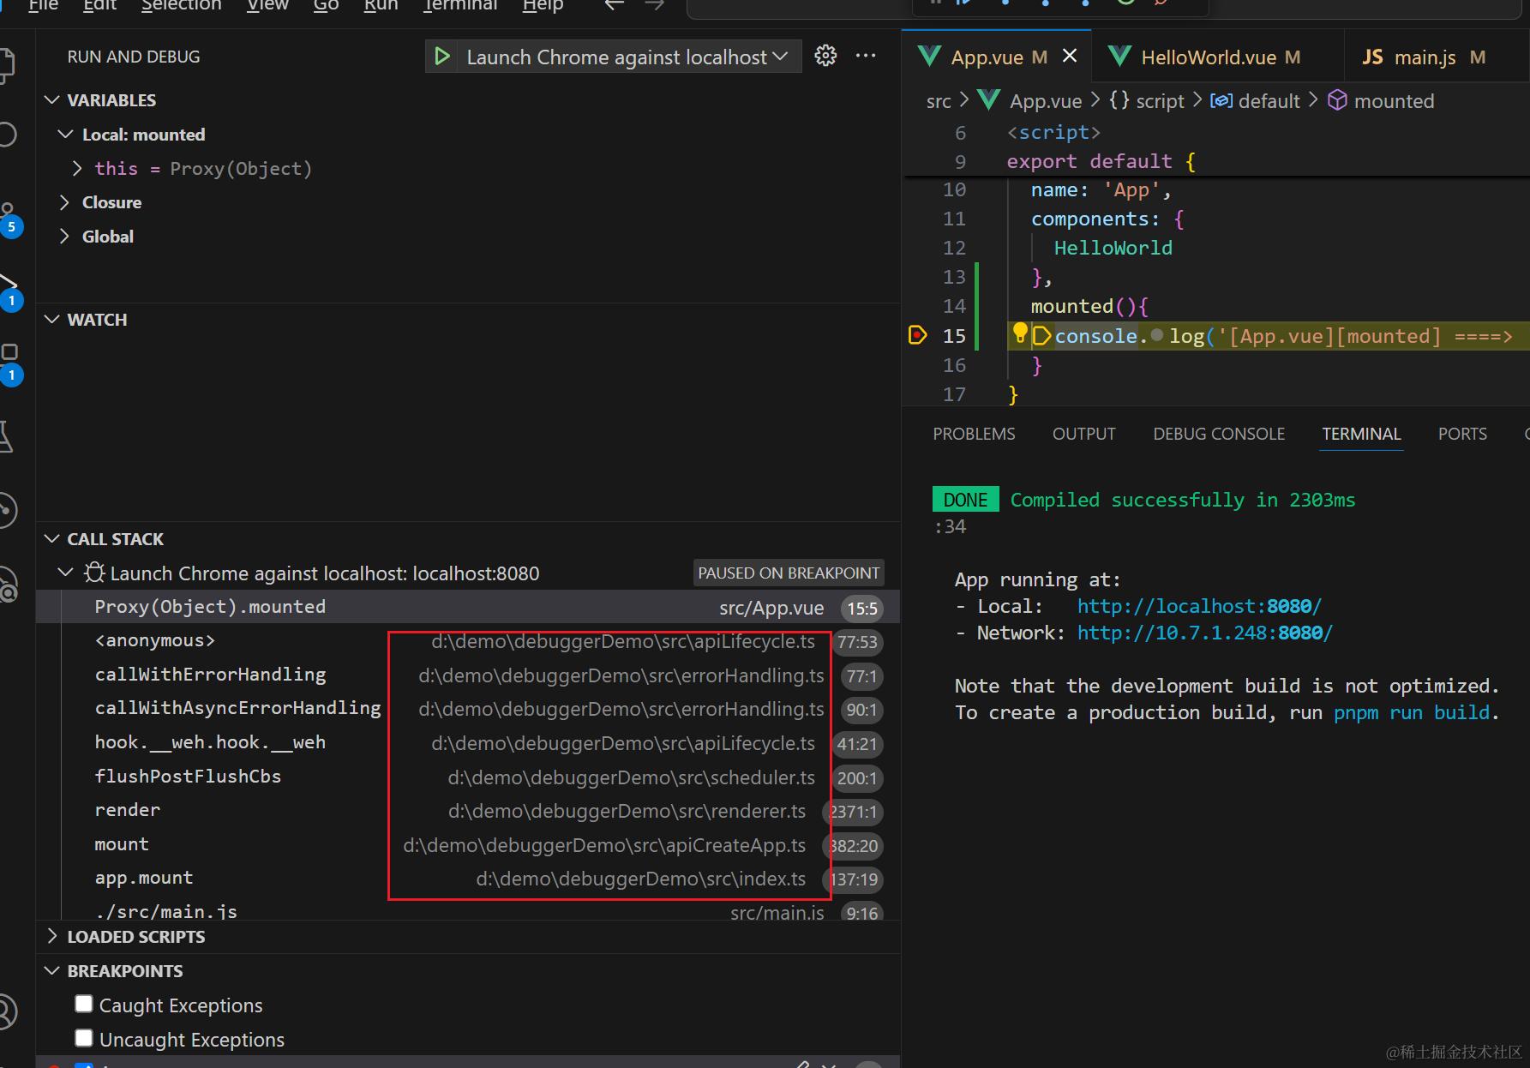Screen dimensions: 1530x1068
Task: Open Source Control with badge 5
Action: tap(9, 219)
